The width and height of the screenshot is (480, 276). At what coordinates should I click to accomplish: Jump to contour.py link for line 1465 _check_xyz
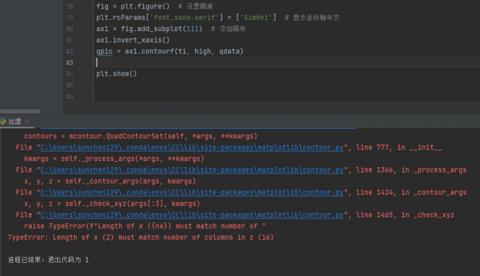[x=192, y=214]
